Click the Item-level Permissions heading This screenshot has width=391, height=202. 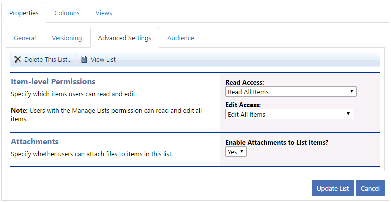(53, 82)
